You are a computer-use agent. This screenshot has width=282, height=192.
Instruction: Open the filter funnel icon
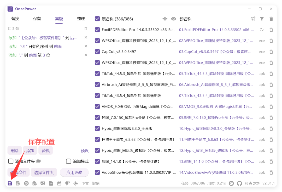(x=262, y=19)
